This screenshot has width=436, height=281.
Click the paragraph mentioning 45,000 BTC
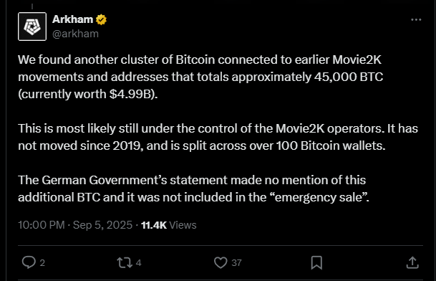coord(200,77)
